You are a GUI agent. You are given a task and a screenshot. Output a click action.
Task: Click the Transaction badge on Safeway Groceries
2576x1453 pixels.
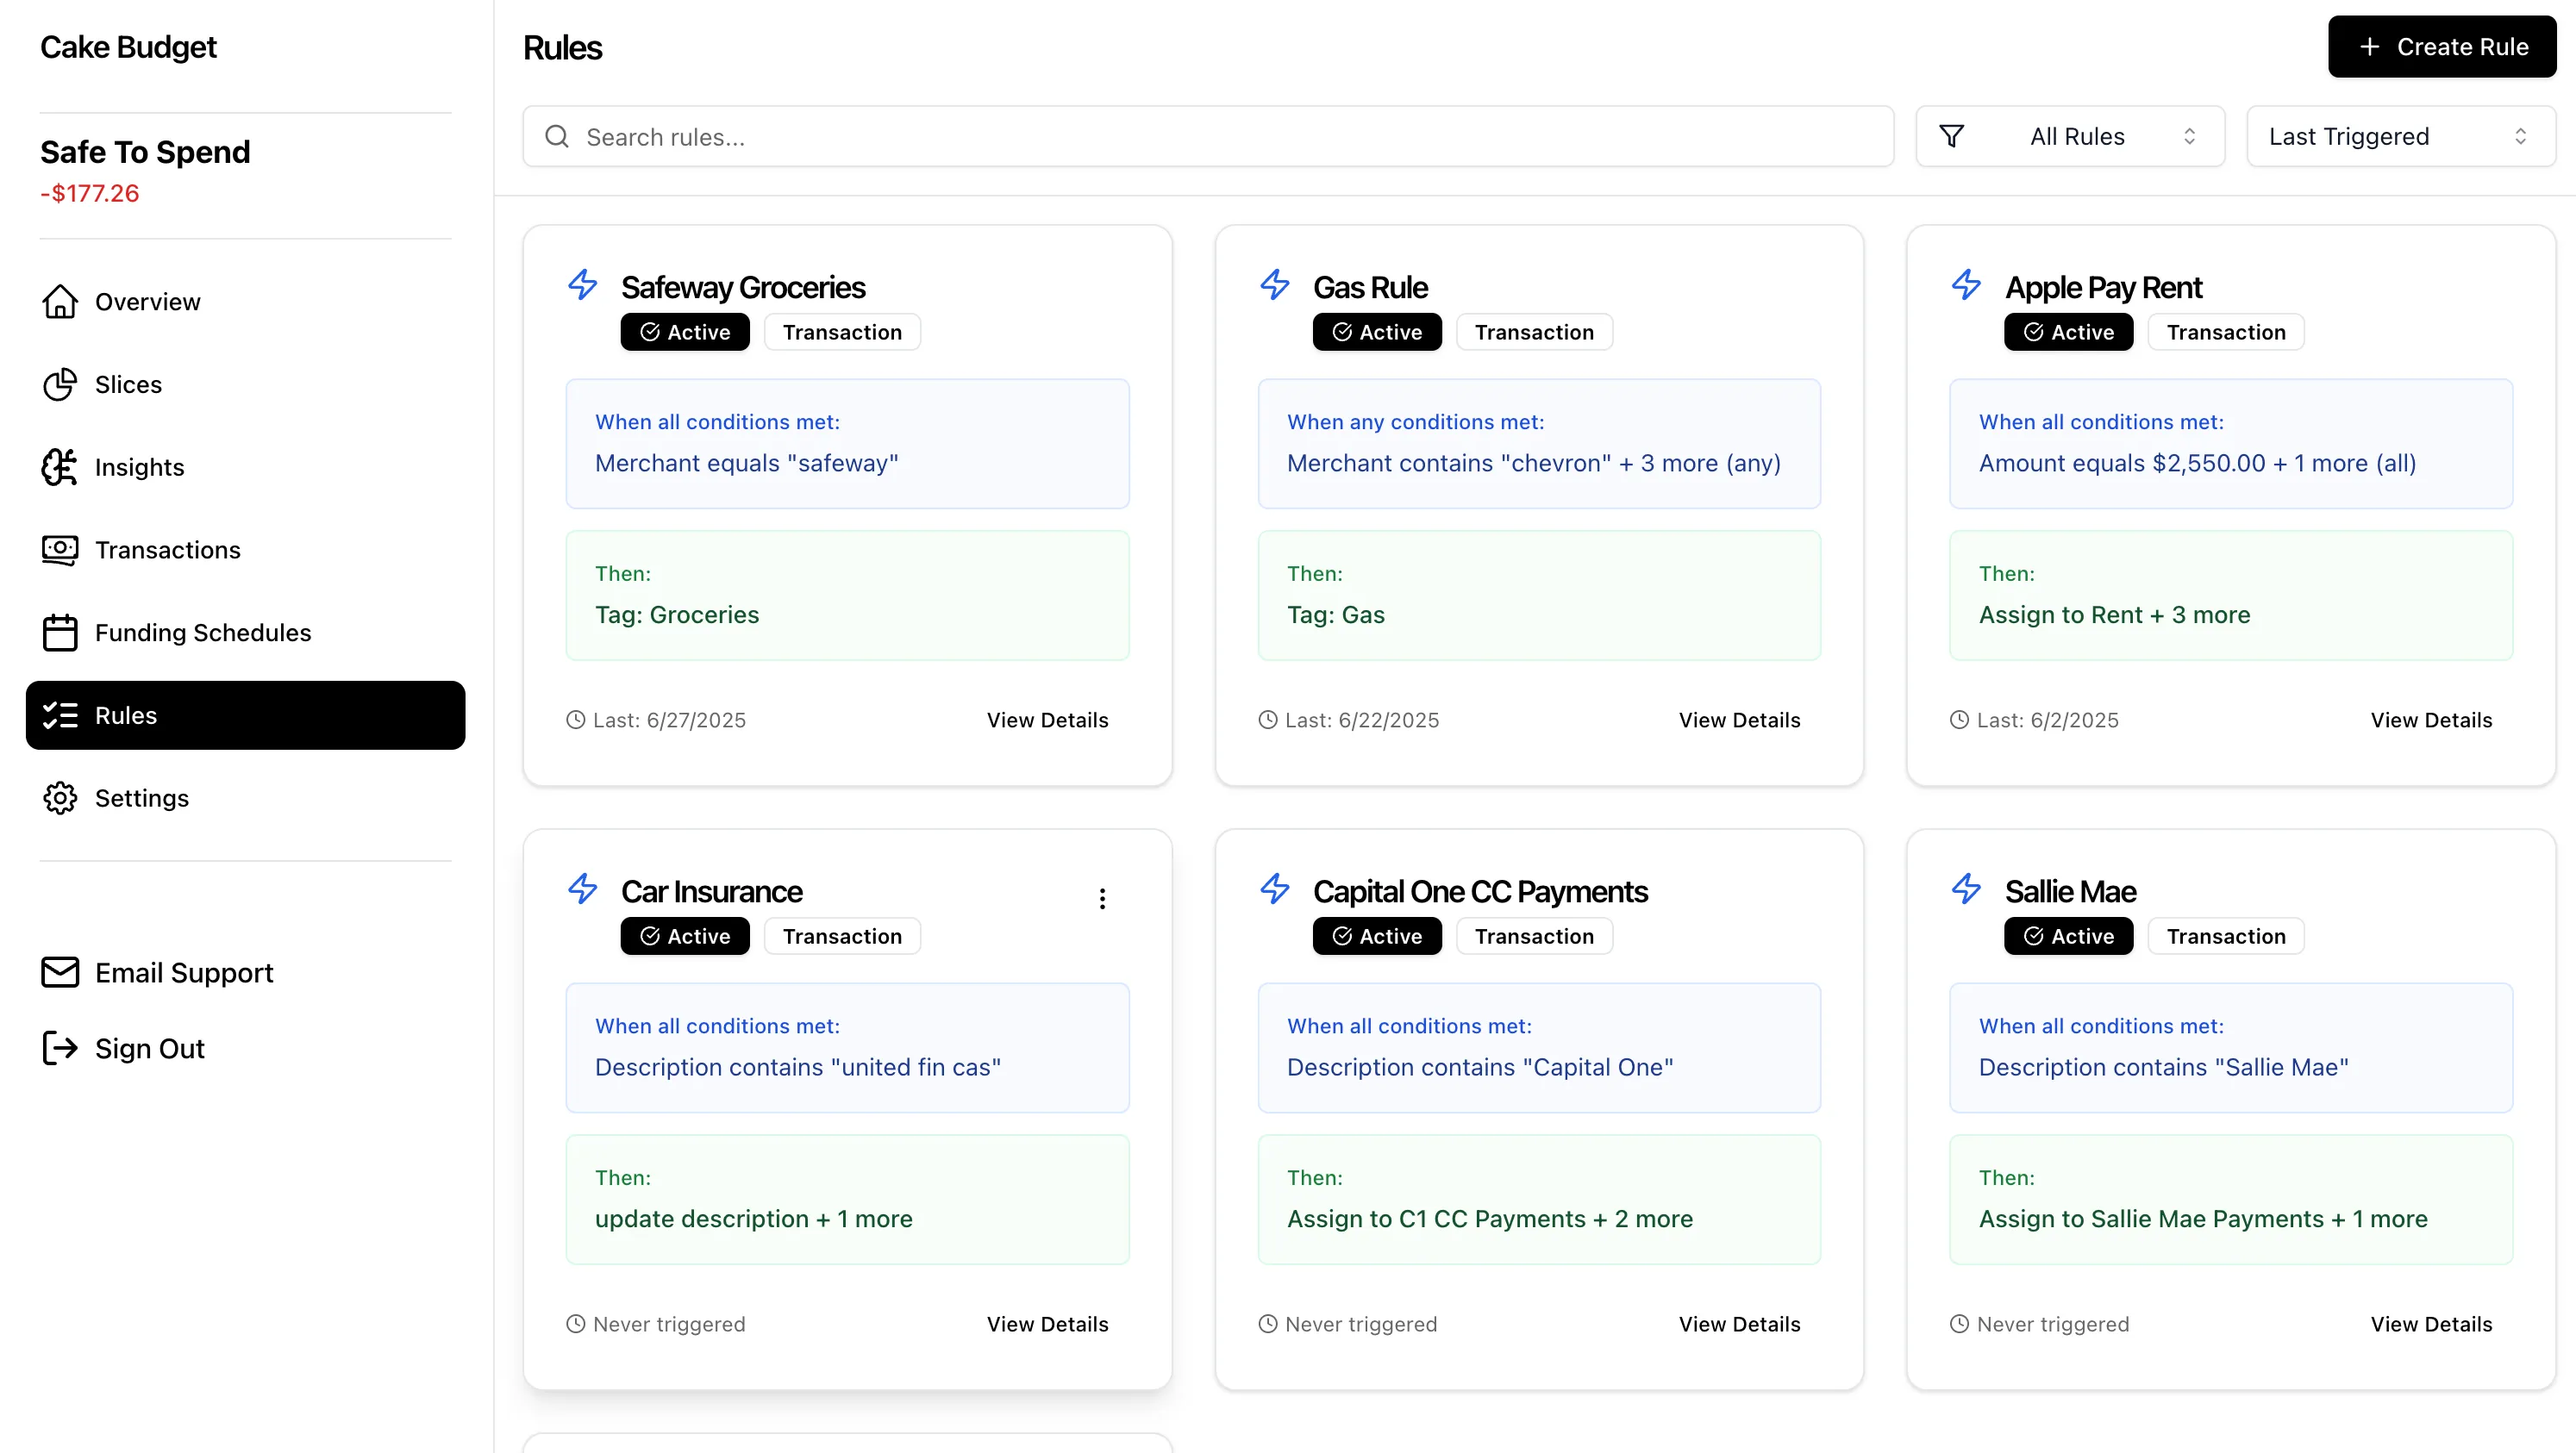coord(842,332)
